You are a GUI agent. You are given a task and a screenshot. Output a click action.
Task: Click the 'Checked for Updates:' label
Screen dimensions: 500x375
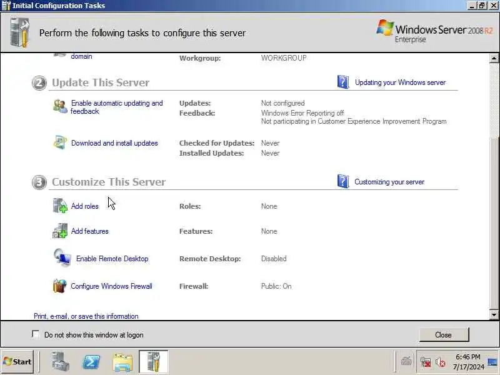click(217, 143)
